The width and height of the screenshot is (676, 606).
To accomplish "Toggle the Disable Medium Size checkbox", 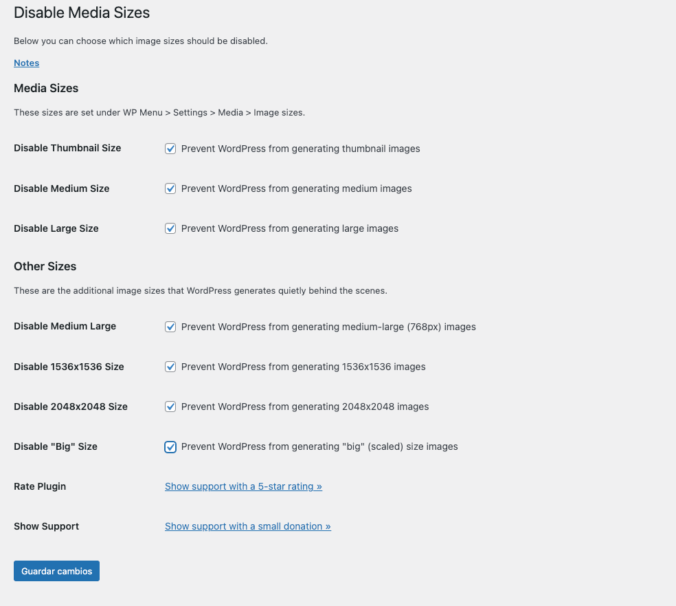I will (170, 188).
